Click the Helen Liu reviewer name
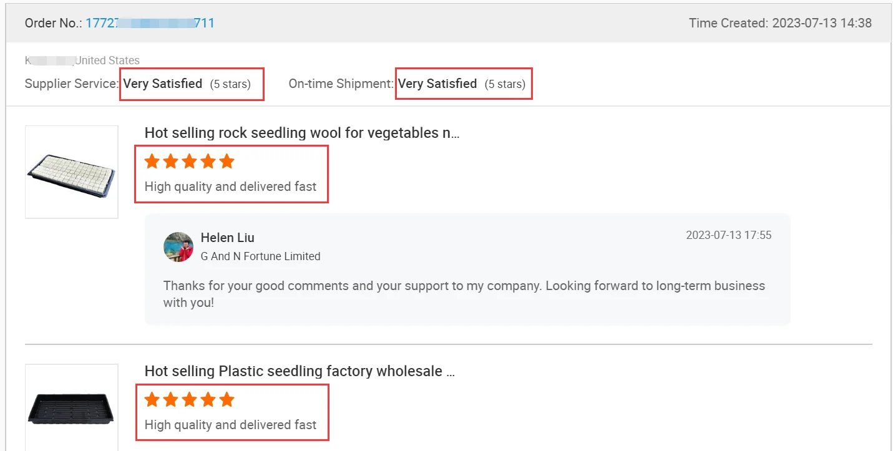The width and height of the screenshot is (893, 451). click(228, 238)
